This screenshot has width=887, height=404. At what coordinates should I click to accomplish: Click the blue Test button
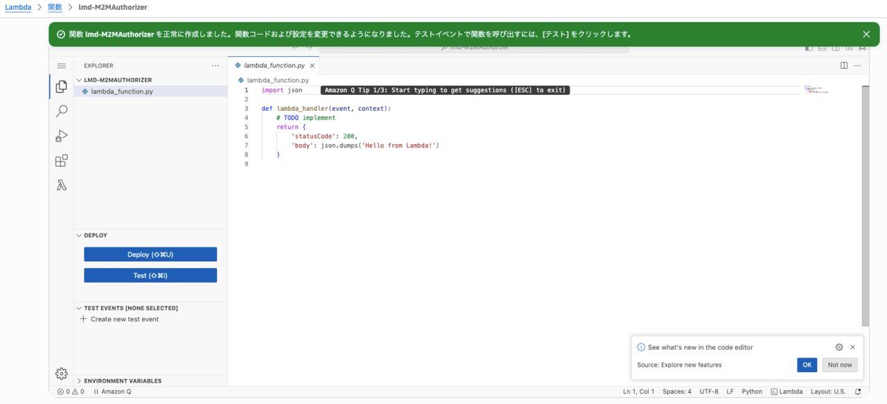150,276
